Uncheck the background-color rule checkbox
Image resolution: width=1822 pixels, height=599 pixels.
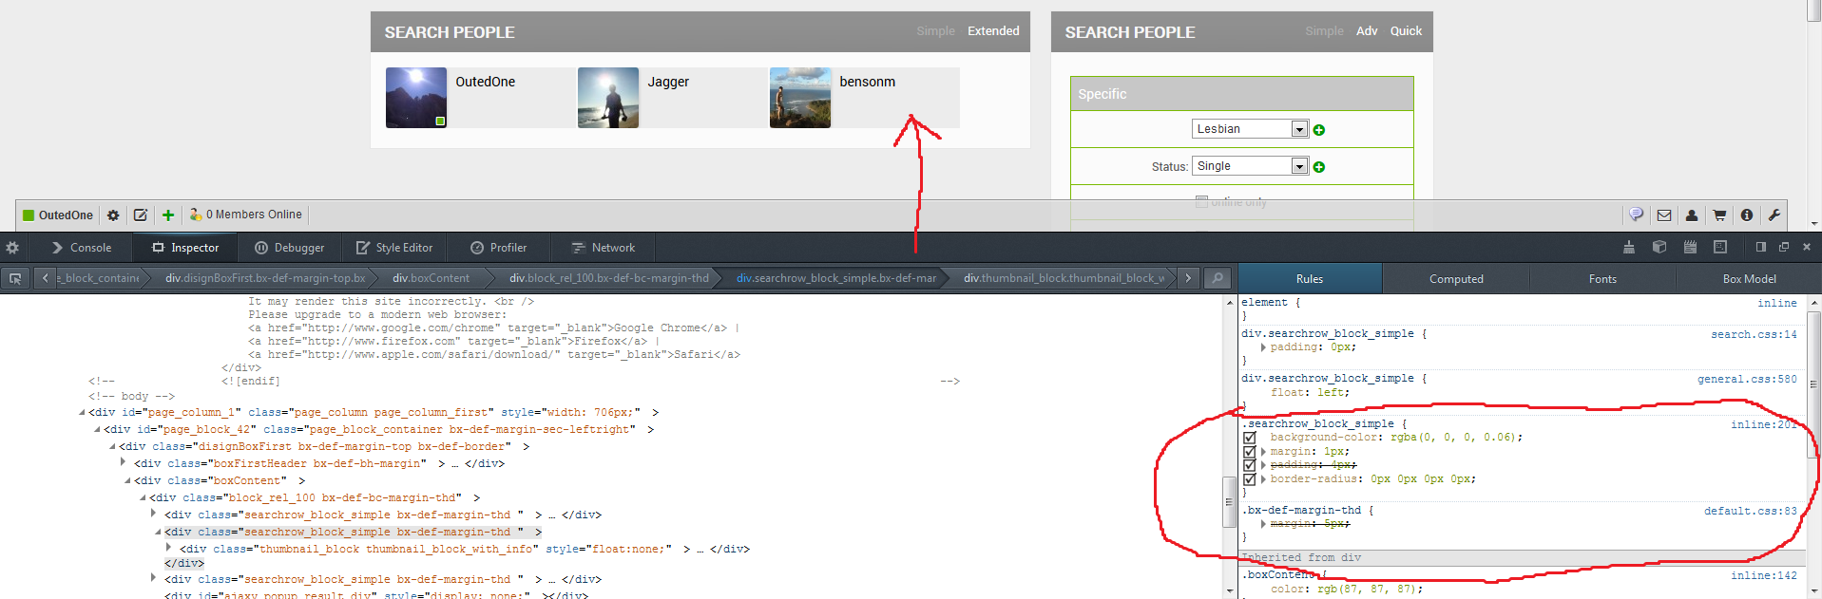point(1250,438)
